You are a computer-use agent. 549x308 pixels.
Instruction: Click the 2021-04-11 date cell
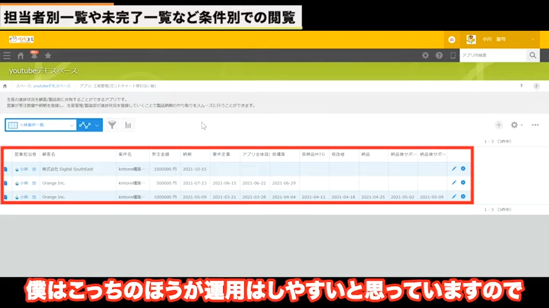tap(314, 197)
